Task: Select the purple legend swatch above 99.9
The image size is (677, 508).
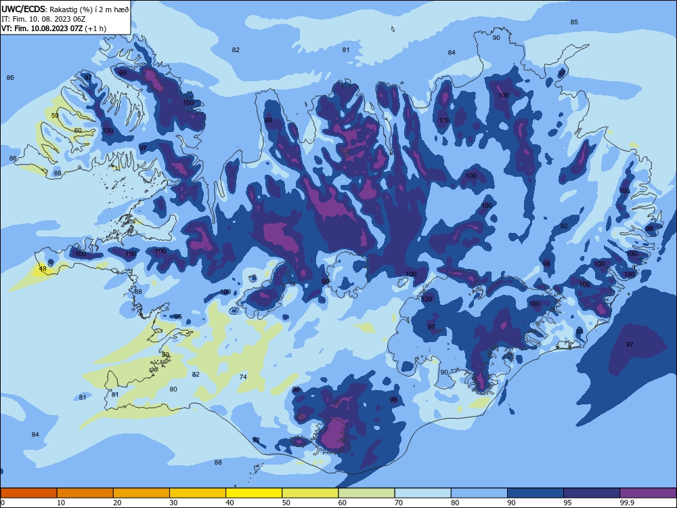Action: tap(648, 493)
